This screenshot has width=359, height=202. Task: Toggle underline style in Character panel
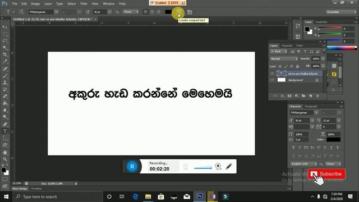tap(332, 148)
